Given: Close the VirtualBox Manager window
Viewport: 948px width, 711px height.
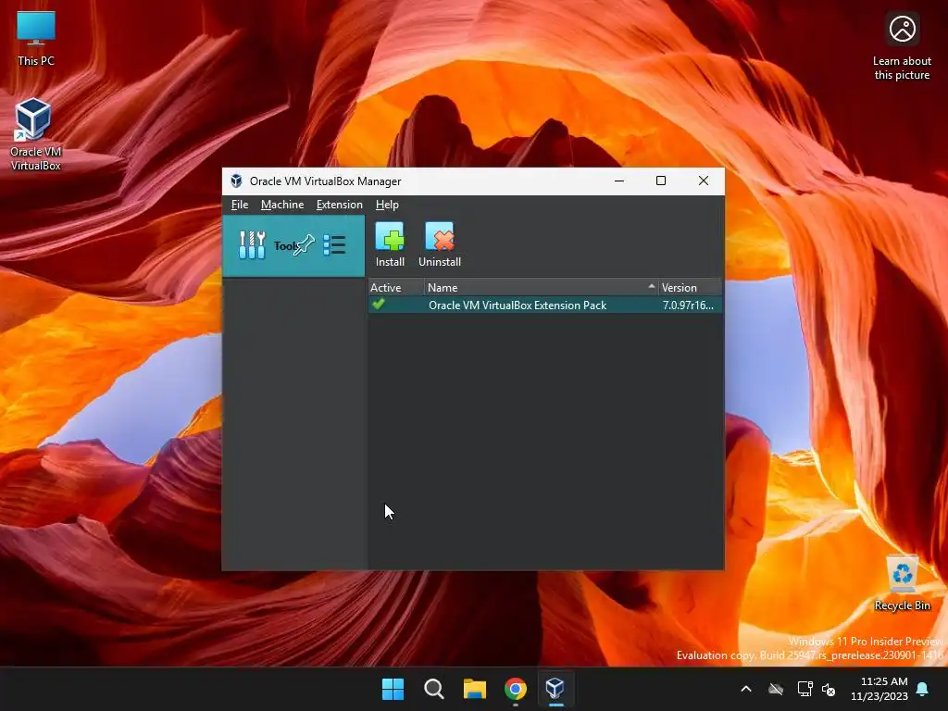Looking at the screenshot, I should tap(704, 181).
